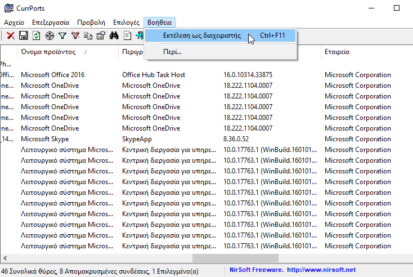Click the red X close connections icon

click(x=11, y=35)
